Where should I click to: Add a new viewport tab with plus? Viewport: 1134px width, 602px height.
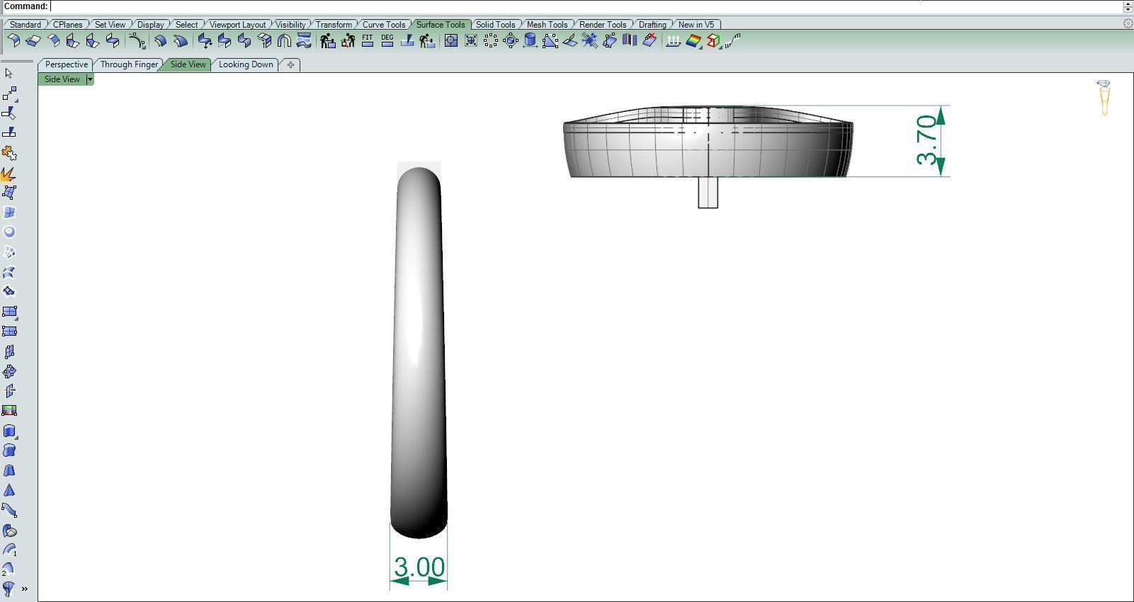tap(290, 64)
